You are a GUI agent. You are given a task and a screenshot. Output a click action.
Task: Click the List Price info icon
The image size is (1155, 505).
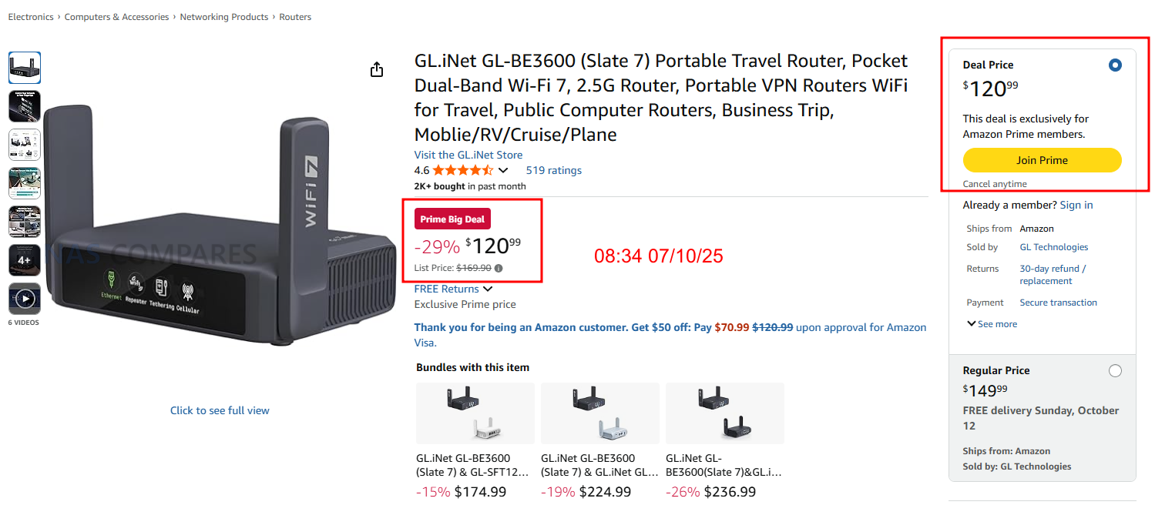tap(499, 269)
